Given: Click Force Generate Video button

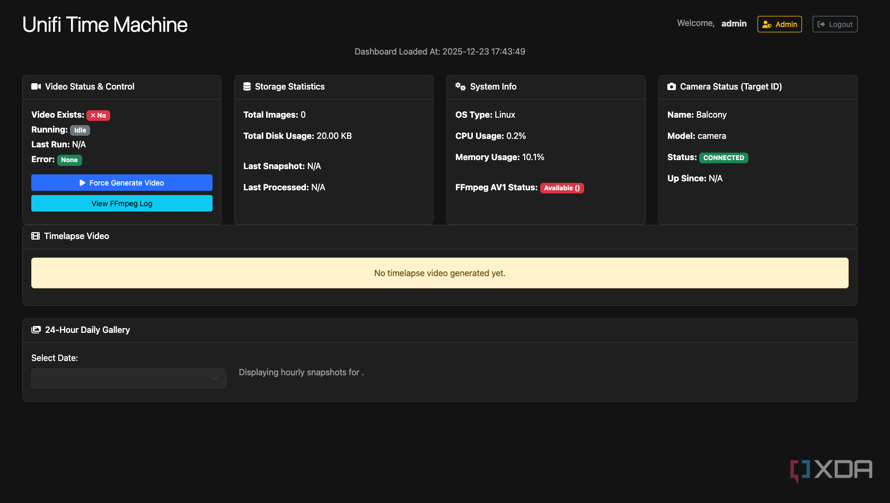Looking at the screenshot, I should click(122, 183).
